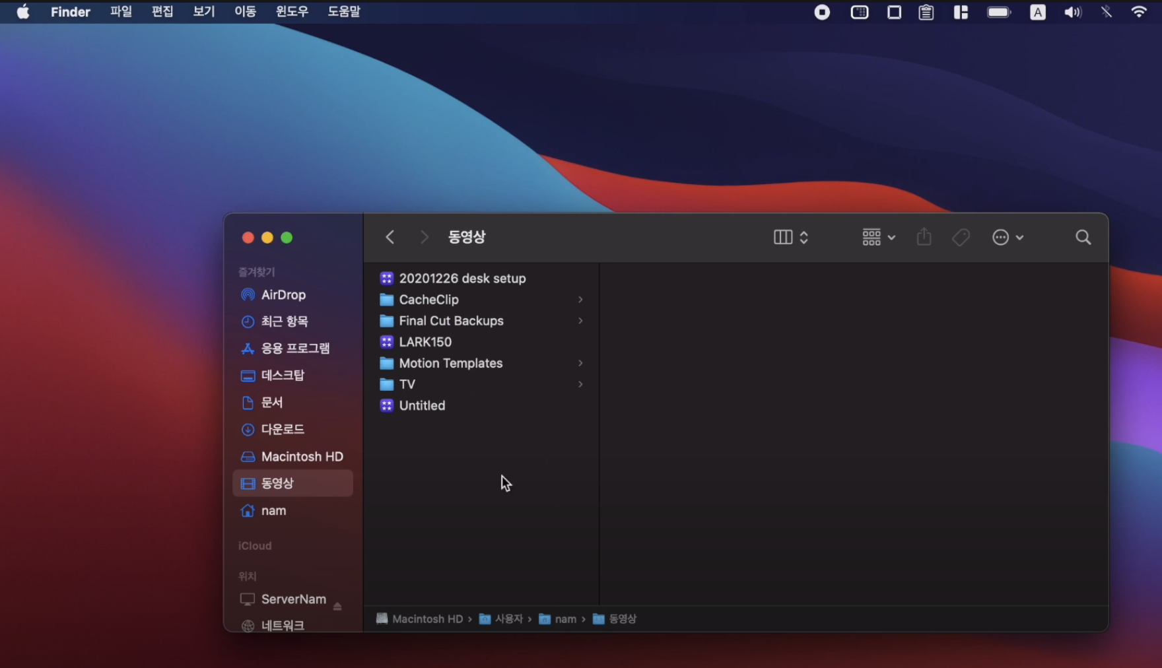The width and height of the screenshot is (1162, 668).
Task: Click 동영상 in the path bar
Action: coord(615,619)
